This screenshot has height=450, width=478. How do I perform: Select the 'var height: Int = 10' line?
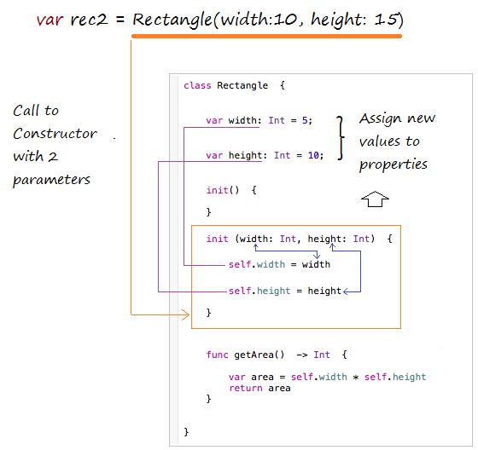265,155
